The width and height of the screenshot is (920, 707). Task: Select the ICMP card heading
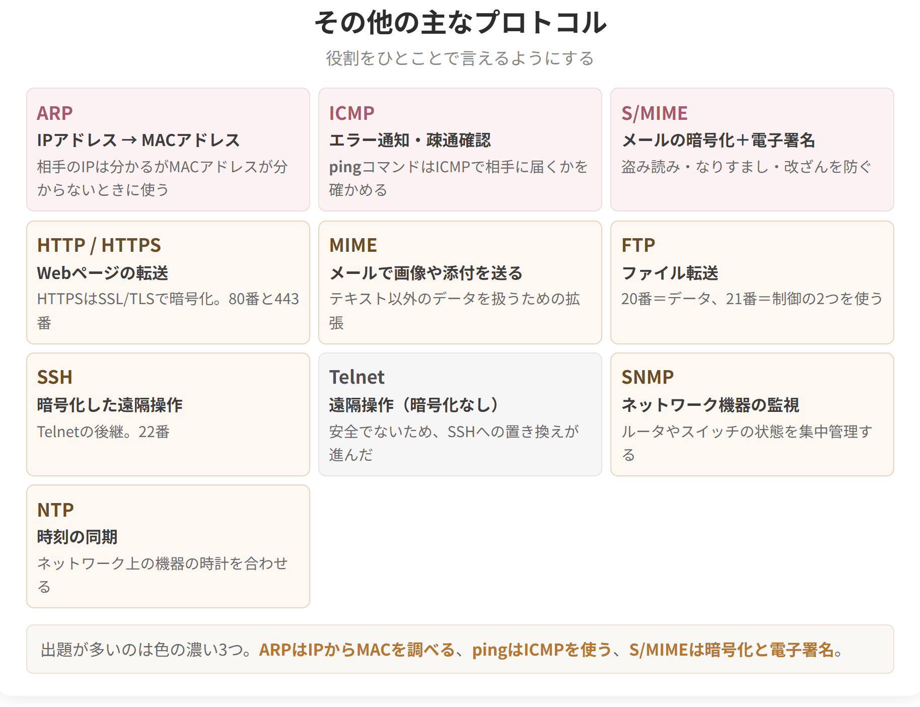[351, 113]
